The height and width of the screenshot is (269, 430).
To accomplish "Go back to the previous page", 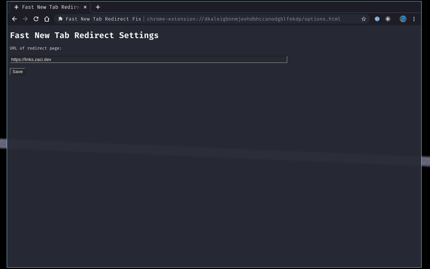I will click(x=14, y=19).
